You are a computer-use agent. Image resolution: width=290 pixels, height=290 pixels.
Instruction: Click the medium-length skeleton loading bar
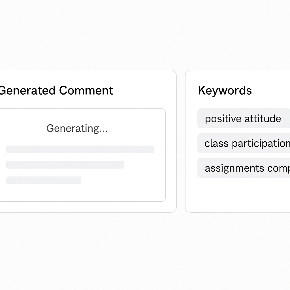coord(65,165)
